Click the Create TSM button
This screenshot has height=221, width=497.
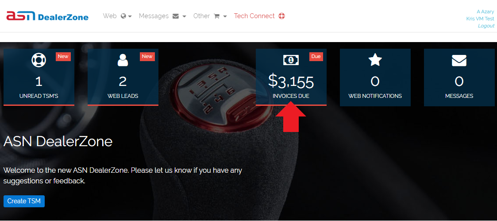[x=24, y=201]
